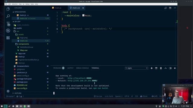
Task: Open errors and warnings count in the status bar
Action: pyautogui.click(x=20, y=96)
